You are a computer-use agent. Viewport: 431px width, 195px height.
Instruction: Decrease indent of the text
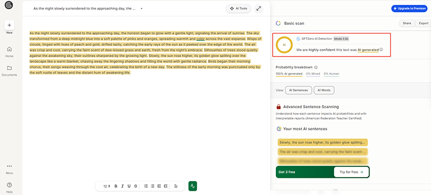159,186
